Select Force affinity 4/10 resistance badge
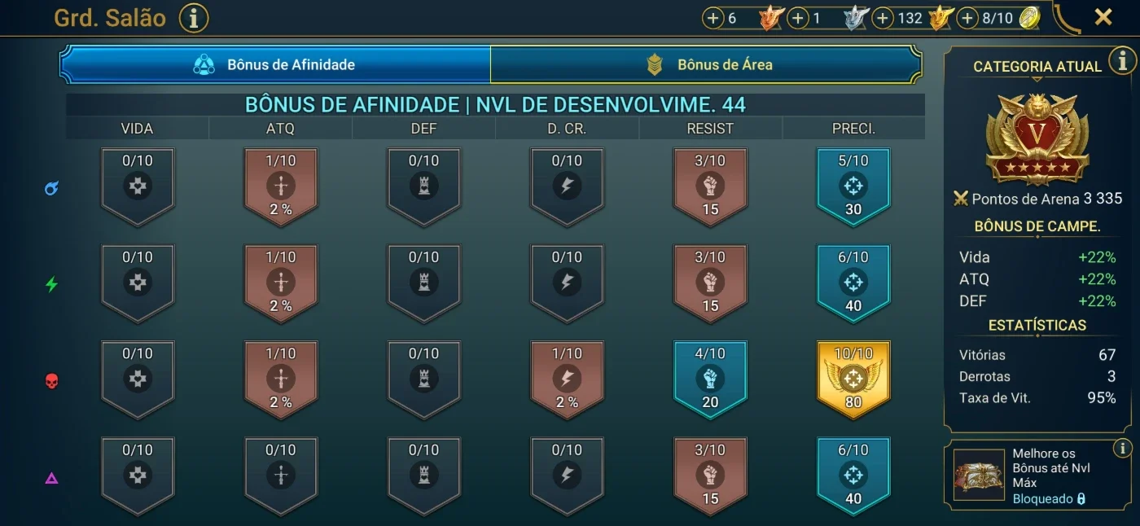Image resolution: width=1140 pixels, height=526 pixels. 710,379
